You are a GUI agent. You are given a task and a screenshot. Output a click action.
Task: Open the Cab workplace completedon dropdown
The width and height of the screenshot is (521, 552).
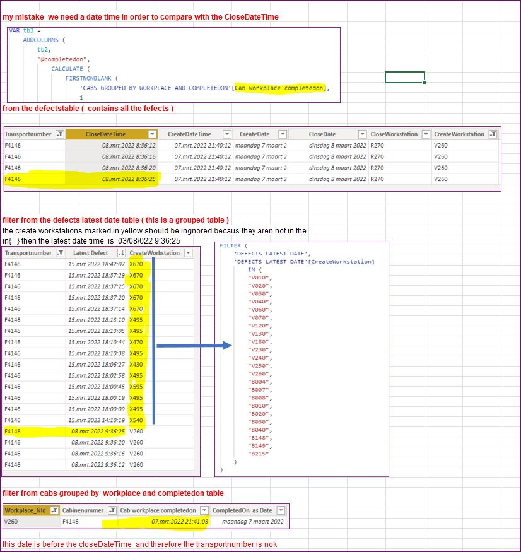tap(204, 510)
